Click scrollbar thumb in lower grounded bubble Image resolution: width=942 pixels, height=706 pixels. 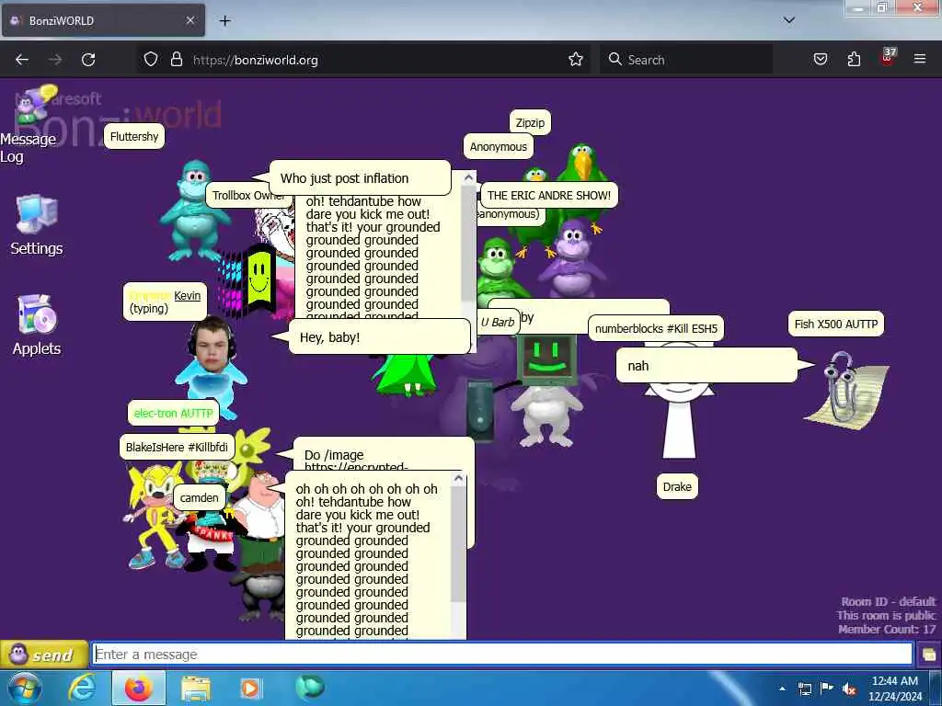(458, 543)
